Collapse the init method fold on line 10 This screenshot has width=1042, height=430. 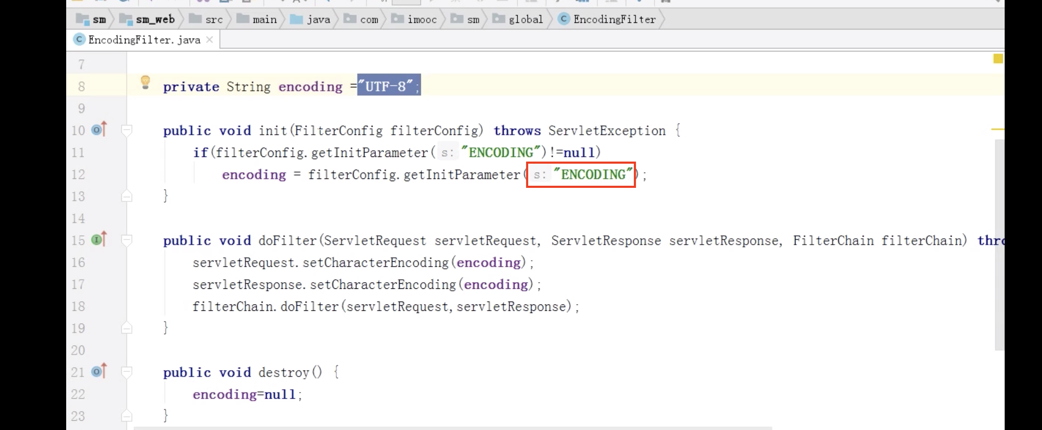point(127,130)
